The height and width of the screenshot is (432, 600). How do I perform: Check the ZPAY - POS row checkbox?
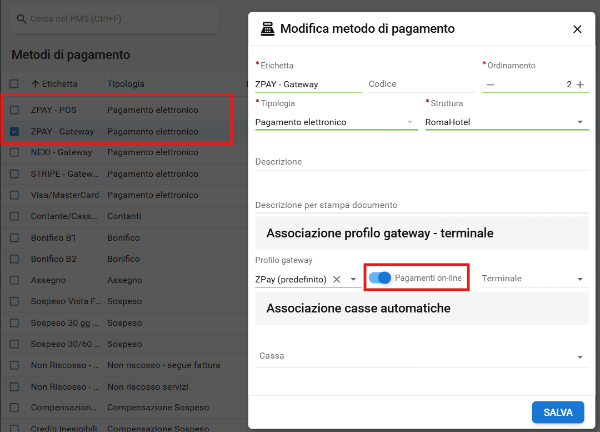pos(14,110)
